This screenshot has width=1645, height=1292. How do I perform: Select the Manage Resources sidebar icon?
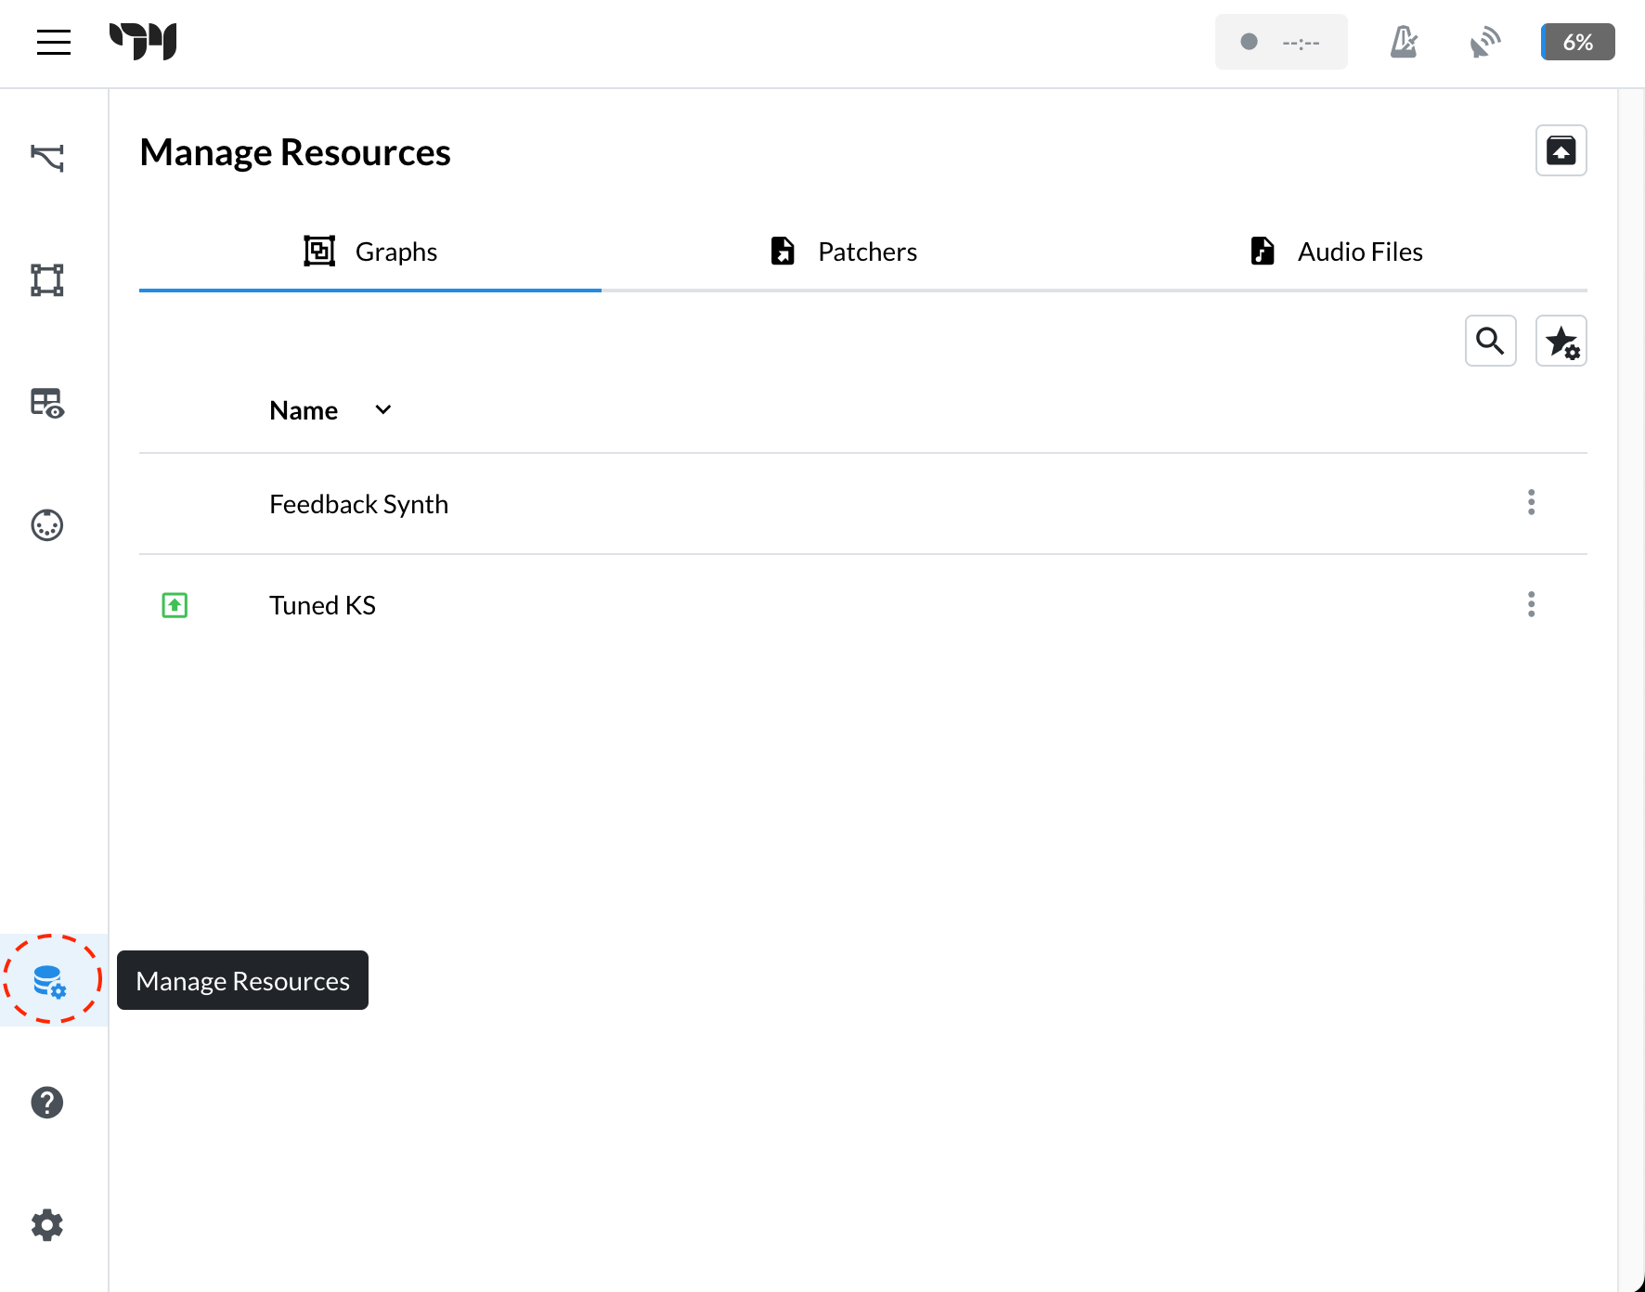click(x=50, y=980)
